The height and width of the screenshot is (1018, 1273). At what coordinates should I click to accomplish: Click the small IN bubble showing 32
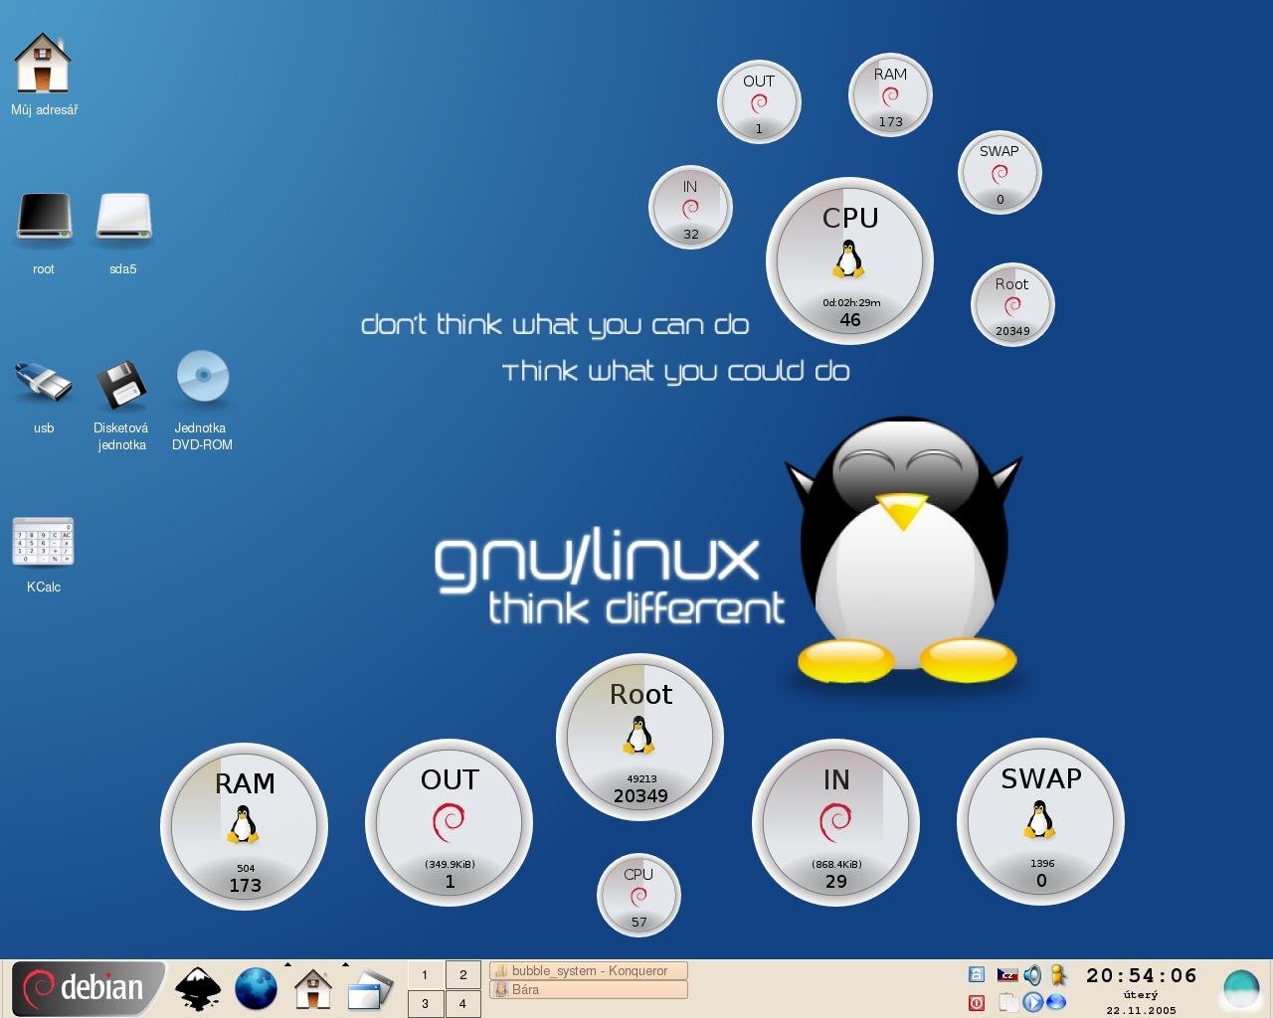pos(690,208)
